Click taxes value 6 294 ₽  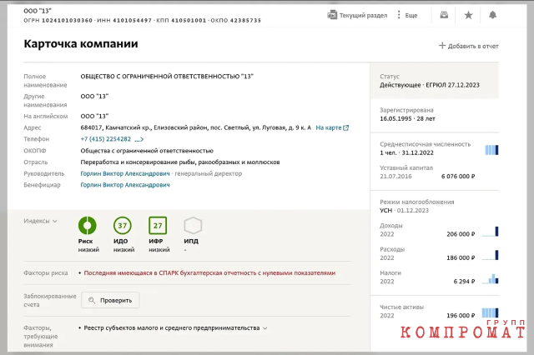tap(464, 282)
